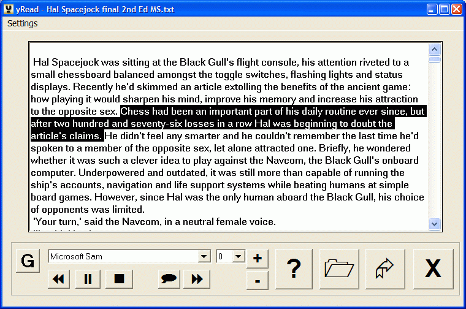Viewport: 466px width, 309px height.
Task: Expand the speed value dropdown showing 0
Action: [x=239, y=256]
